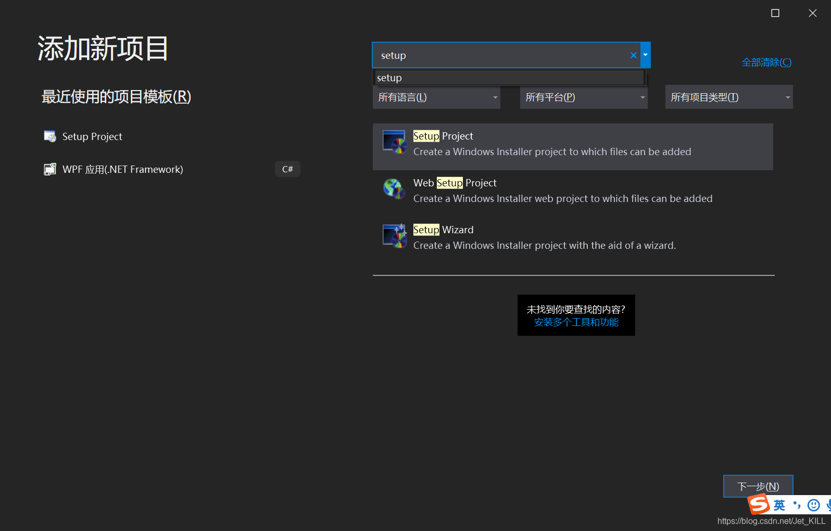Click the Web Setup Project globe icon

click(x=394, y=189)
